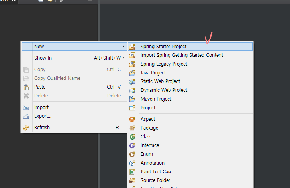Image resolution: width=290 pixels, height=188 pixels.
Task: Choose Static Web Project
Action: pyautogui.click(x=190, y=81)
